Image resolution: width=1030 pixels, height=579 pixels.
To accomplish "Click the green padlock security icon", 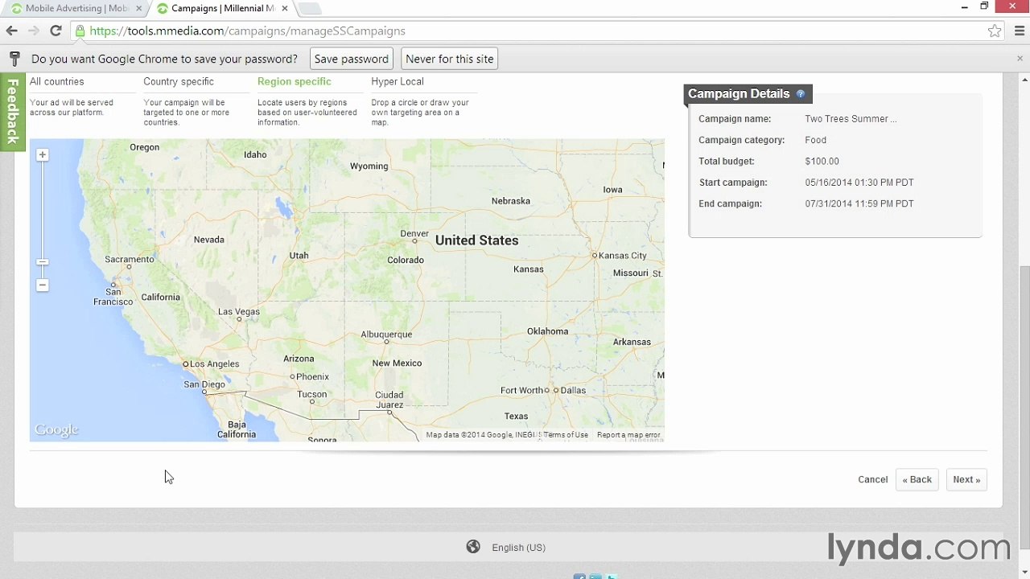I will [x=80, y=31].
